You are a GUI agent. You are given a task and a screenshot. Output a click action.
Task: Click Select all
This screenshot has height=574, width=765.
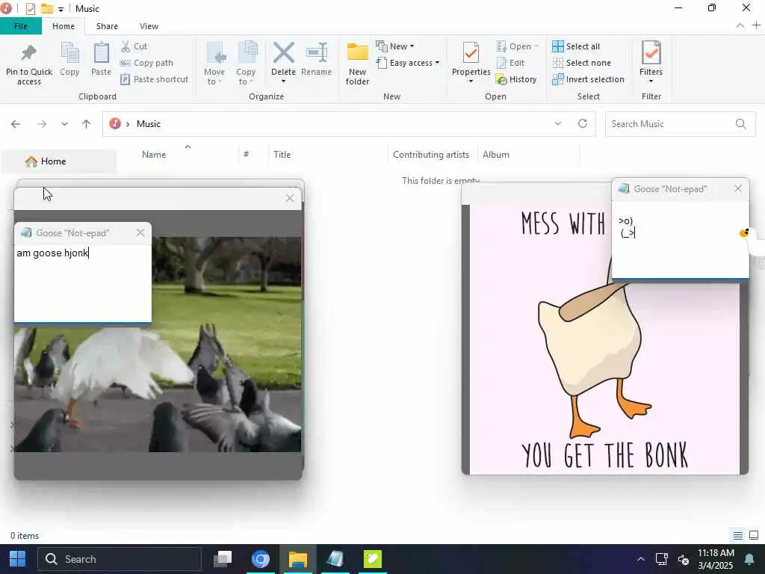pyautogui.click(x=576, y=46)
